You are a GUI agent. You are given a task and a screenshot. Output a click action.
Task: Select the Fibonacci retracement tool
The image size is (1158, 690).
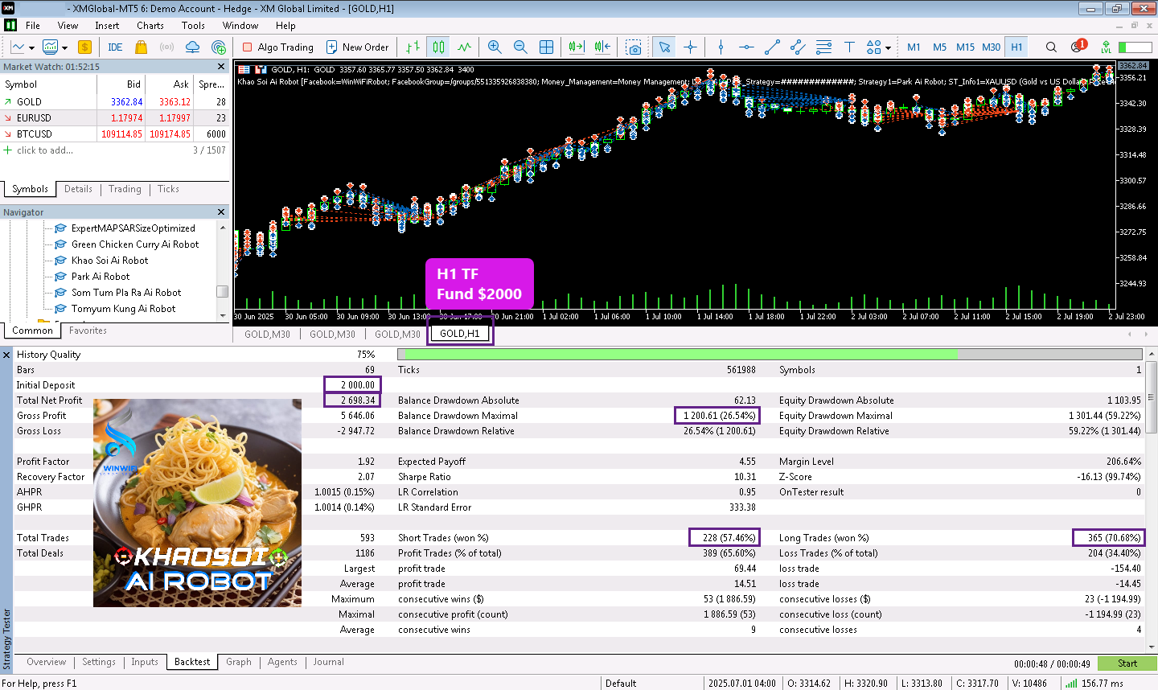[x=823, y=47]
